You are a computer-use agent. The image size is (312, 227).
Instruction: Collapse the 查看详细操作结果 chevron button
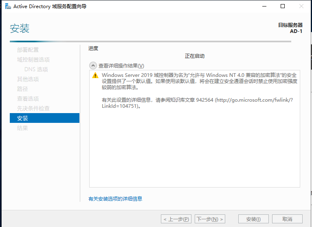[x=93, y=65]
